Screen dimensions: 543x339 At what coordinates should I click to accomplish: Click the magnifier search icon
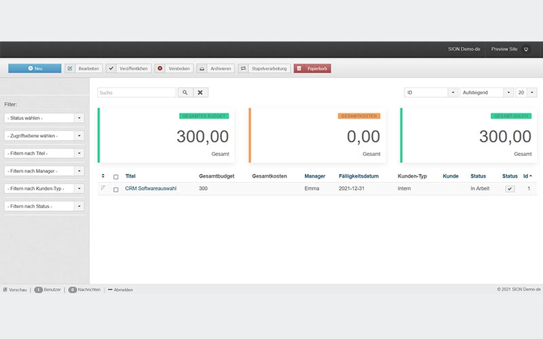pyautogui.click(x=185, y=93)
